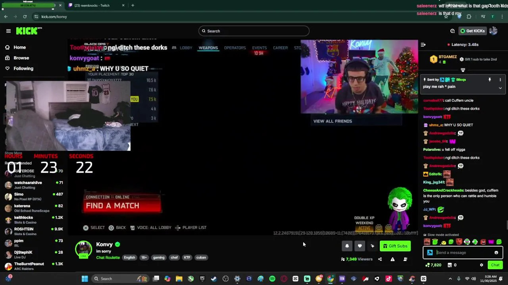Viewport: 508px width, 285px height.
Task: Open the shop icon next to 0
Action: pos(450,265)
